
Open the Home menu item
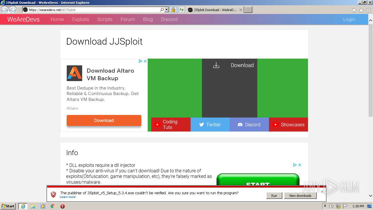point(57,19)
